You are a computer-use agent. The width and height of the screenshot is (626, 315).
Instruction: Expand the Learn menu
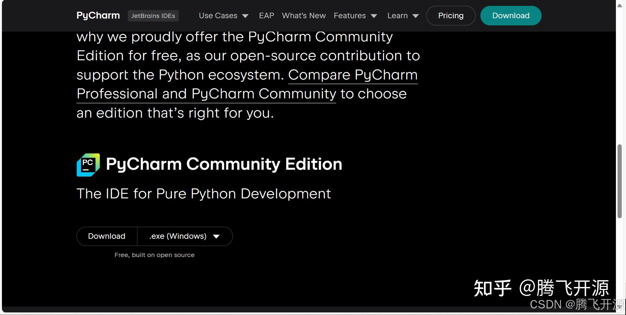coord(403,16)
